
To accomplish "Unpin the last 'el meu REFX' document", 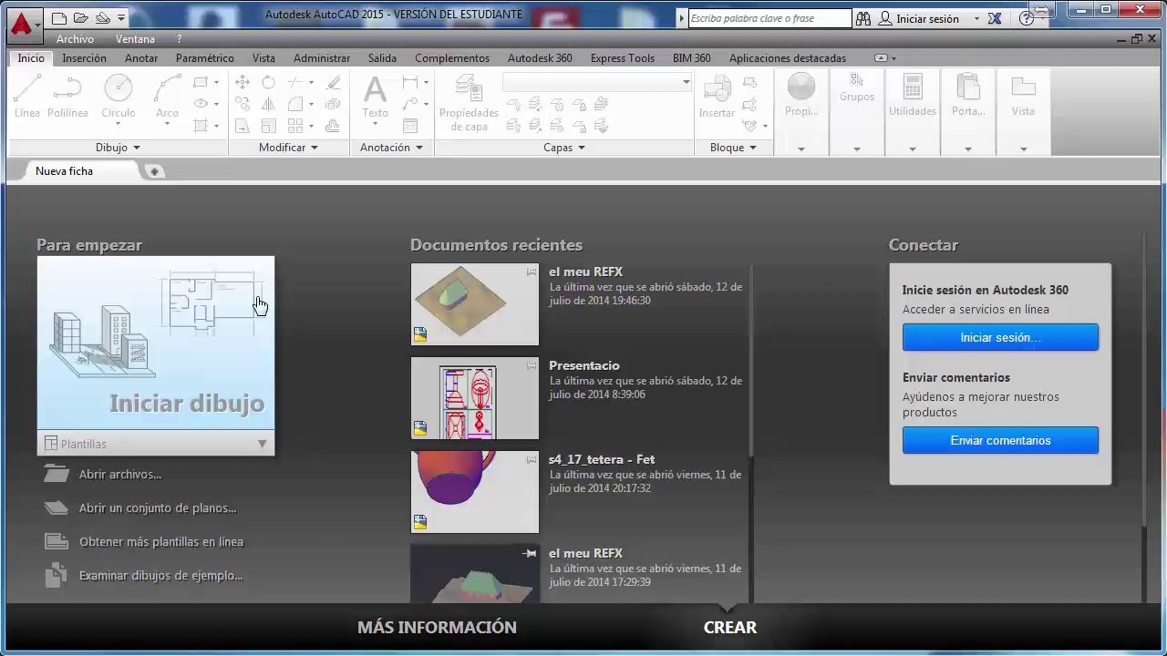I will (x=530, y=553).
